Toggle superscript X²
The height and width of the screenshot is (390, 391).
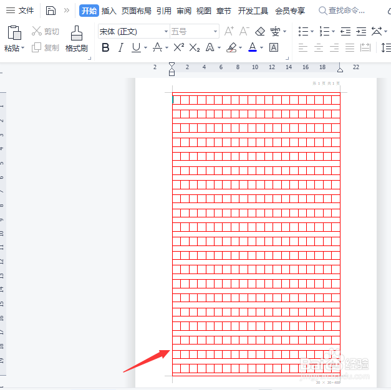click(179, 47)
